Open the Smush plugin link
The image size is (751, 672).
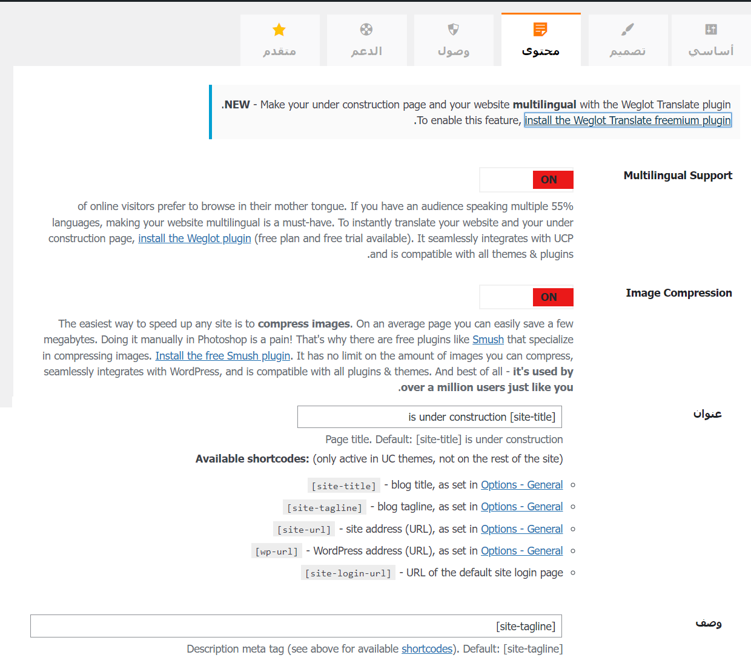coord(488,340)
